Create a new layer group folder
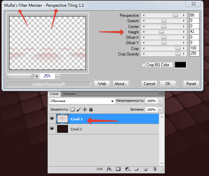This screenshot has width=209, height=176. pyautogui.click(x=136, y=169)
